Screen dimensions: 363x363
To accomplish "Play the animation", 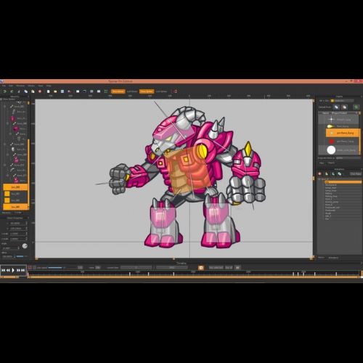I will coord(13,270).
